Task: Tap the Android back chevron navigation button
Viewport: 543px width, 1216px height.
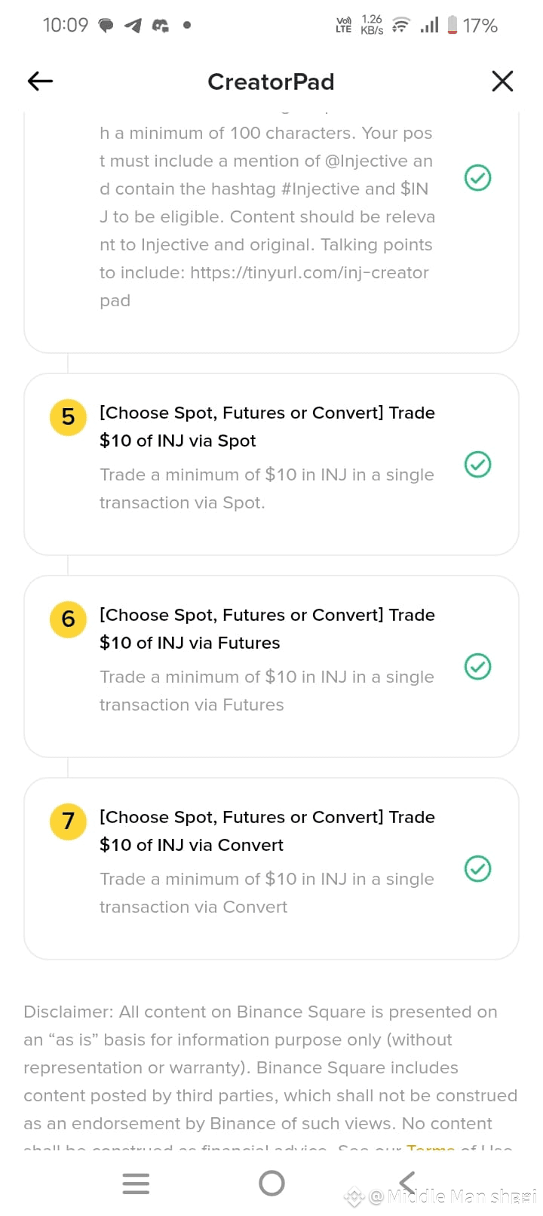Action: (407, 1183)
